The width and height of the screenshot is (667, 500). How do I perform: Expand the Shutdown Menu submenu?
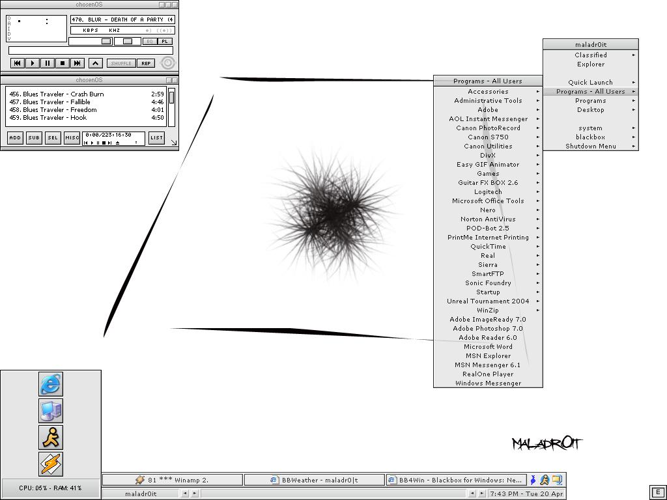[591, 146]
